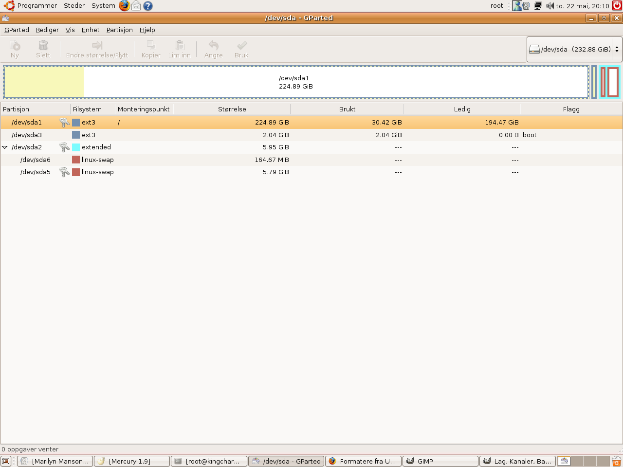Open the /dev/sda device dropdown
Image resolution: width=623 pixels, height=467 pixels.
(574, 49)
